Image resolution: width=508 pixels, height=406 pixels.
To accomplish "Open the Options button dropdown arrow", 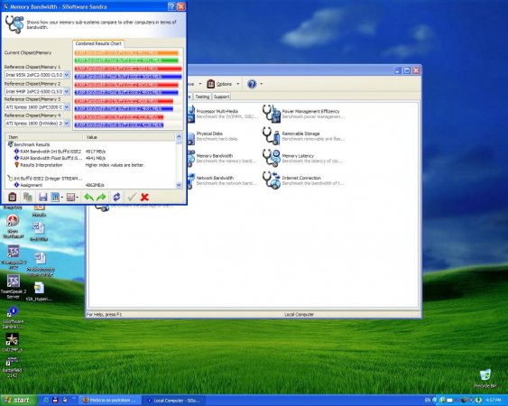I will (238, 84).
